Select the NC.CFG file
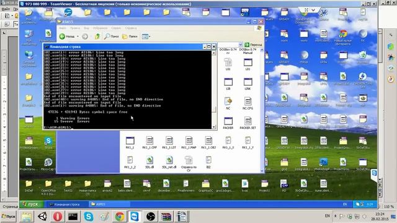397x223 pixels. coord(248,103)
